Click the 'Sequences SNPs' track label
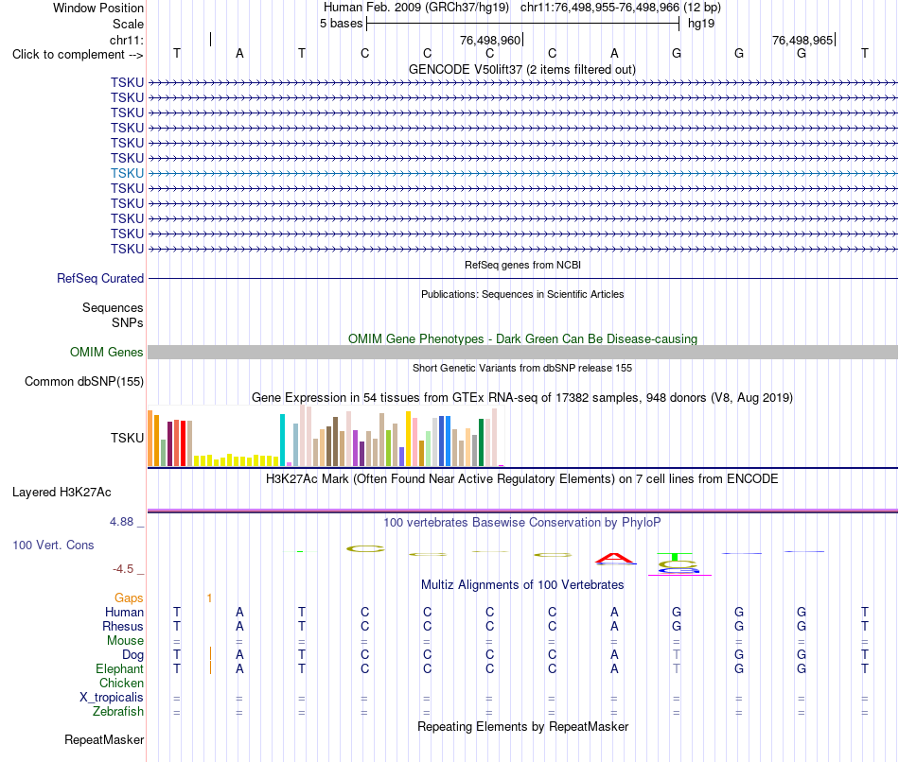899x762 pixels. 113,315
